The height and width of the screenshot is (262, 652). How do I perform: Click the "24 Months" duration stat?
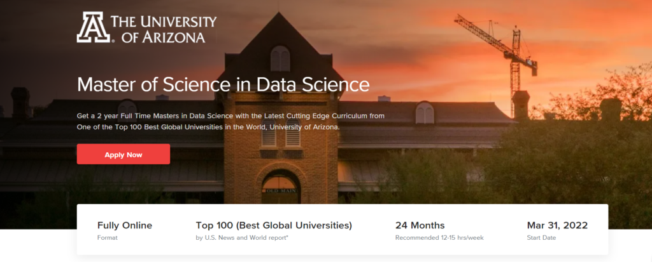pyautogui.click(x=420, y=225)
